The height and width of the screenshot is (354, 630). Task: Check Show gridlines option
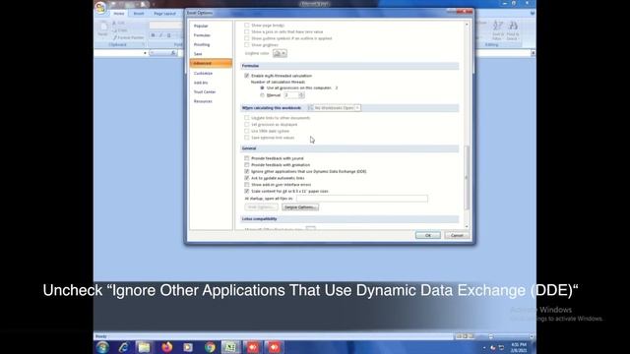coord(247,45)
